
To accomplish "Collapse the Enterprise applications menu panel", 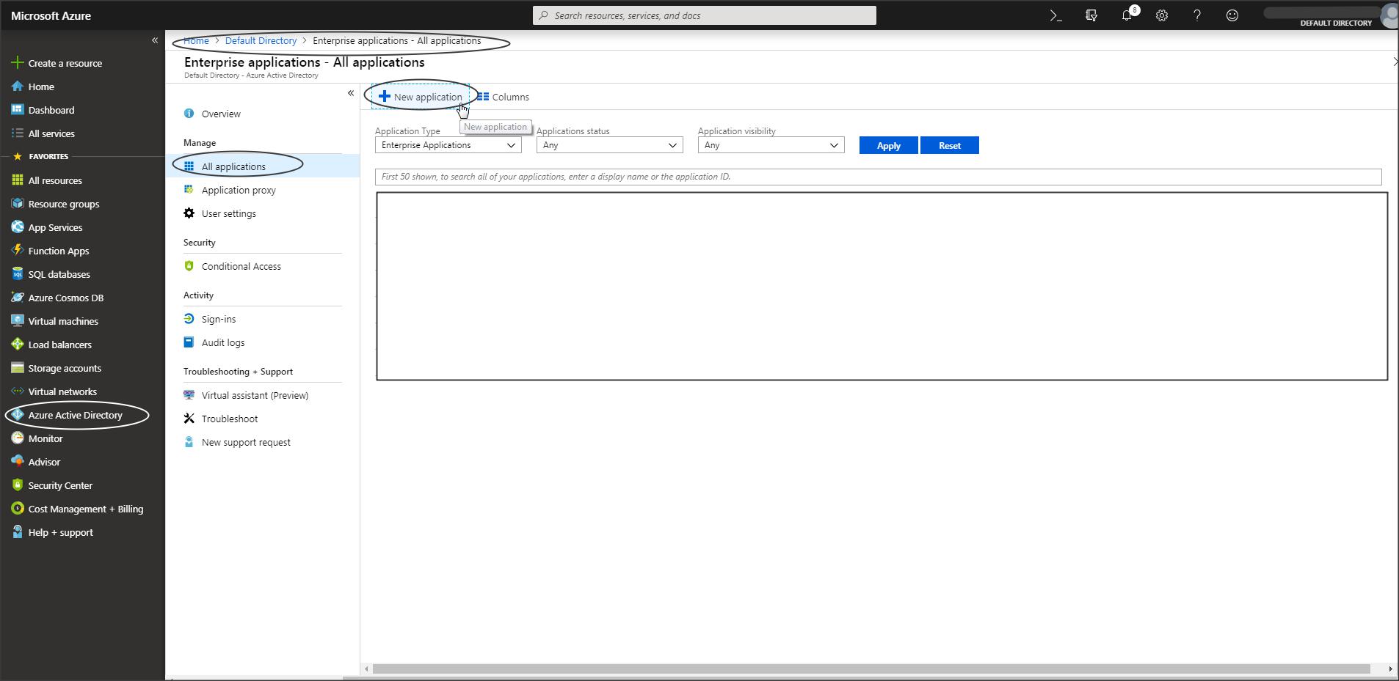I will point(351,93).
